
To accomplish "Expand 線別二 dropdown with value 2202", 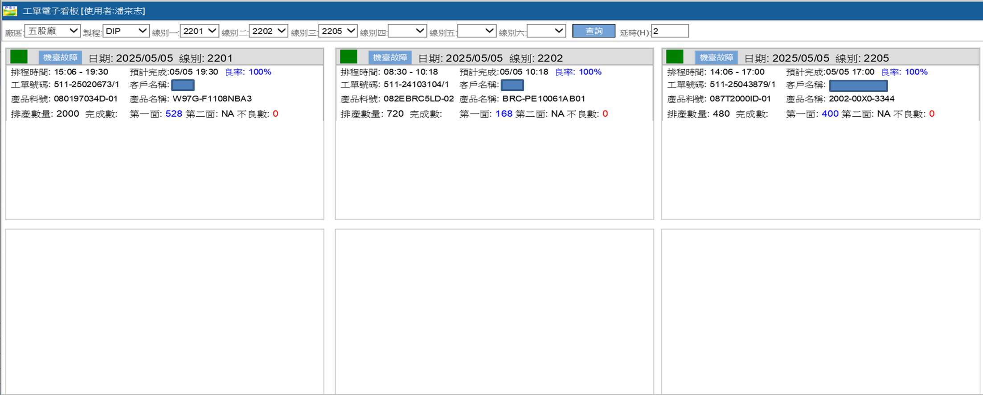I will click(268, 31).
